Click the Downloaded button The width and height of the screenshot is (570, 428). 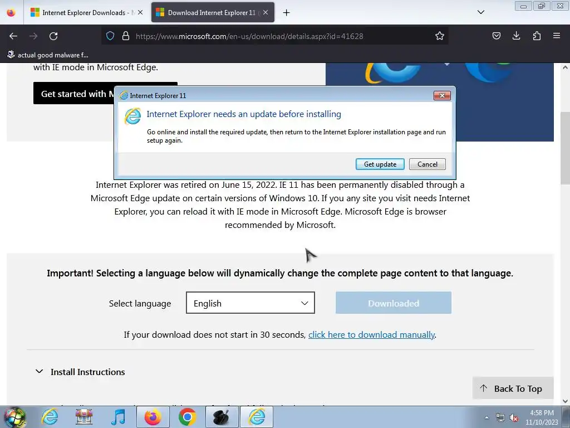click(x=394, y=303)
